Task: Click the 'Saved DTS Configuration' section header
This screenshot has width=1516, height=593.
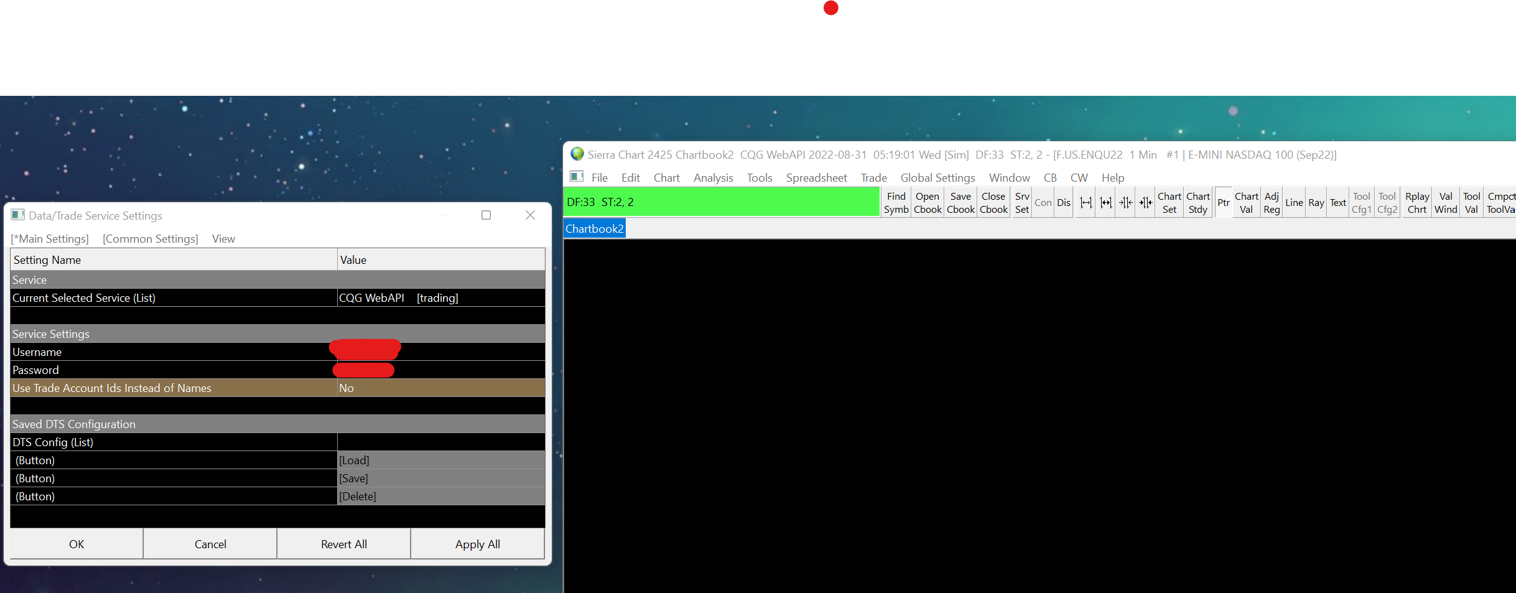Action: [277, 424]
